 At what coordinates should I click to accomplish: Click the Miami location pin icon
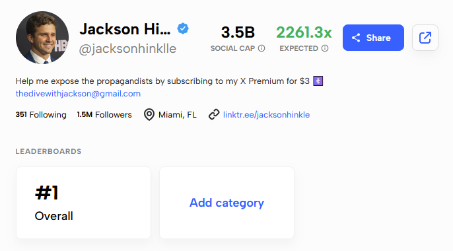click(149, 115)
